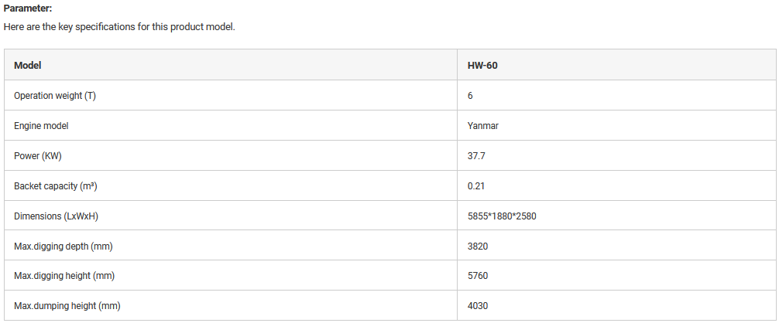Click the digging depth value 3820
This screenshot has width=779, height=323.
click(478, 246)
